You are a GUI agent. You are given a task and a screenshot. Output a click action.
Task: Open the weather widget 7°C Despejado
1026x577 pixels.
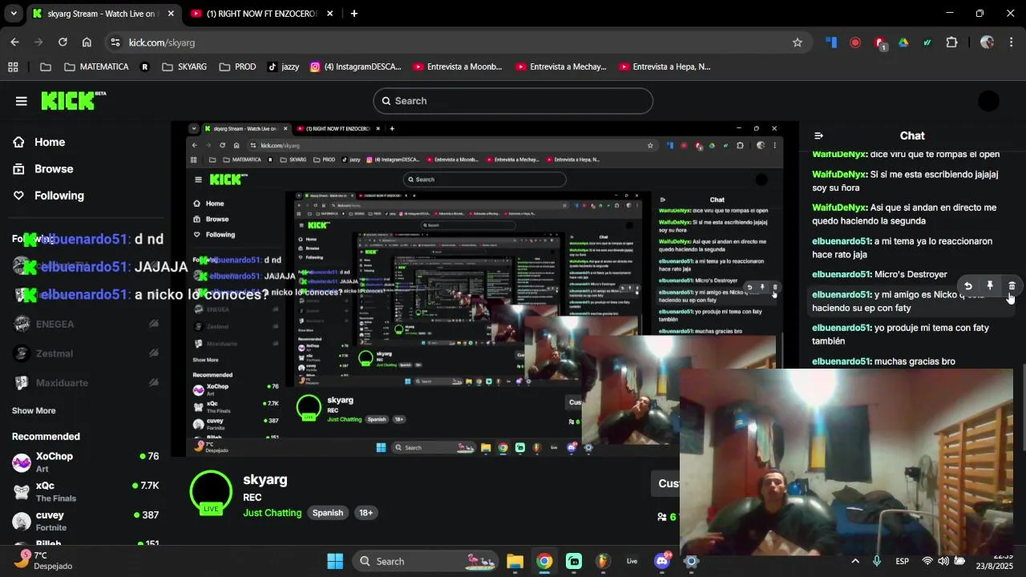click(44, 560)
